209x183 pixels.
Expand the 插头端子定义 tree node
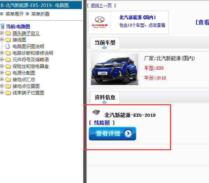click(x=2, y=33)
